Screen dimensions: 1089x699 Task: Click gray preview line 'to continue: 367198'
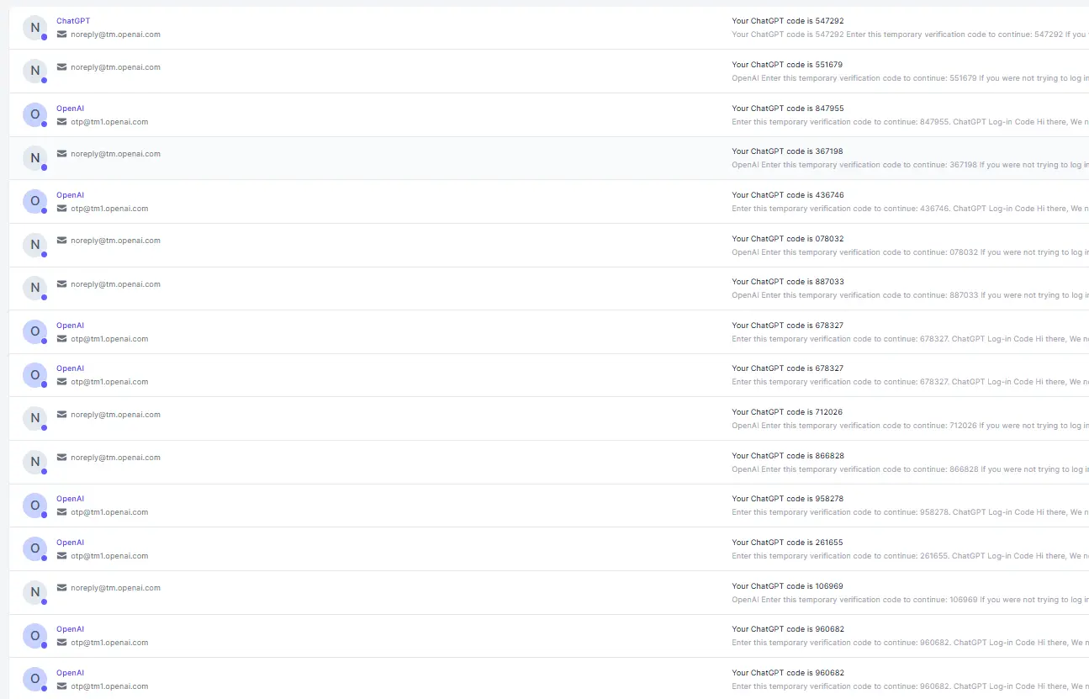coord(910,165)
